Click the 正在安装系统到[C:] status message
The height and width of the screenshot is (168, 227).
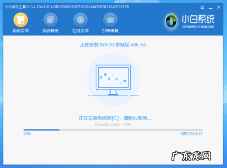pyautogui.click(x=115, y=118)
